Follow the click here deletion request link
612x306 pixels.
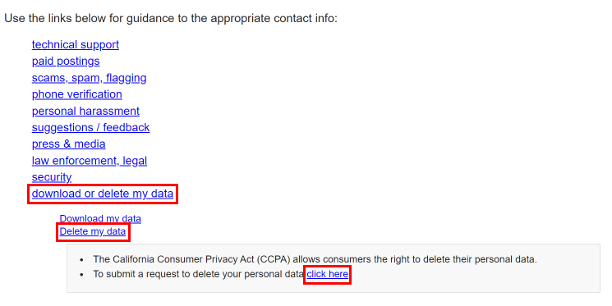(328, 274)
